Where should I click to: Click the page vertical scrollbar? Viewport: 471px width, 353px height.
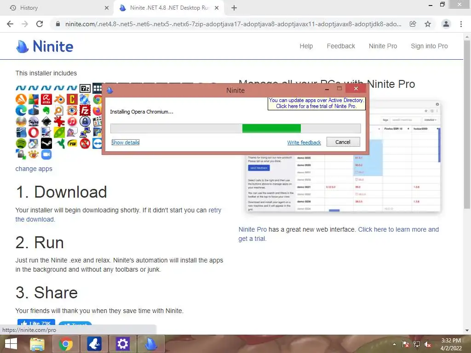pyautogui.click(x=467, y=125)
